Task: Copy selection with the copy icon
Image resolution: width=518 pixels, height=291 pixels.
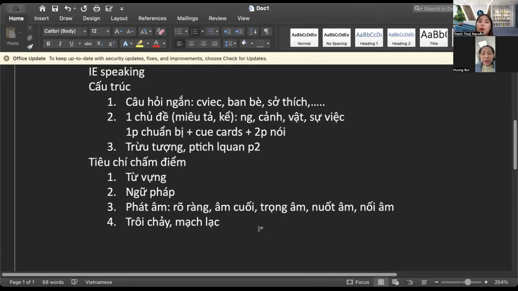Action: pos(30,37)
